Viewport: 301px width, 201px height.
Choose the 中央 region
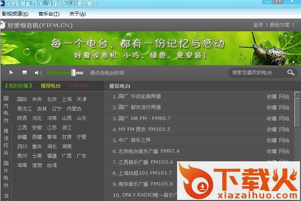coord(37,99)
